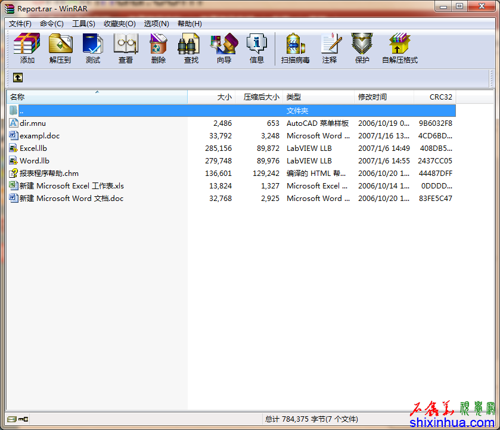This screenshot has height=430, width=500.
Task: Launch the 向导 (Wizard) icon
Action: [x=224, y=44]
